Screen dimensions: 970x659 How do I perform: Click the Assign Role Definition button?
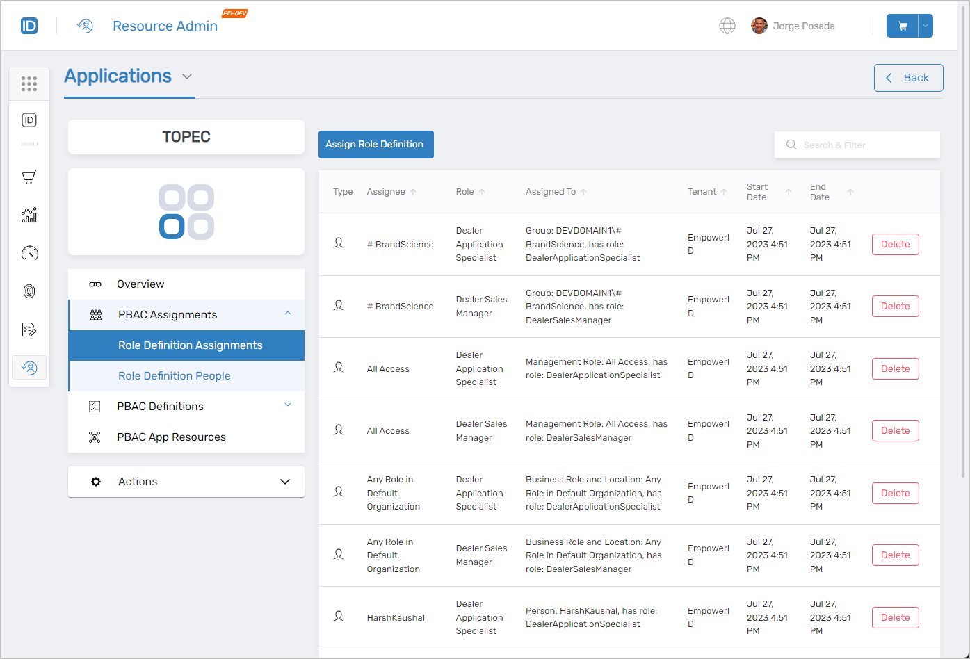[375, 145]
